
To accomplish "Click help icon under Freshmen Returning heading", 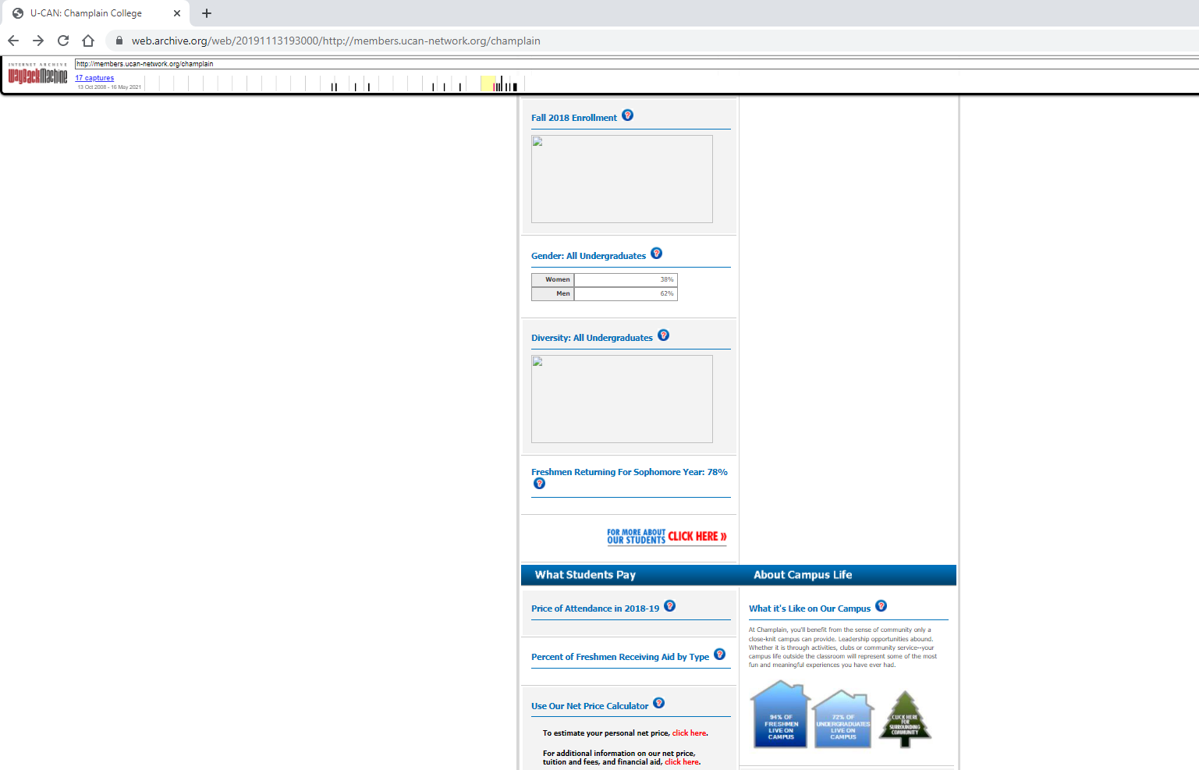I will click(x=539, y=484).
